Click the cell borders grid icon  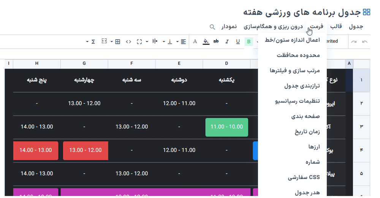coord(117,42)
